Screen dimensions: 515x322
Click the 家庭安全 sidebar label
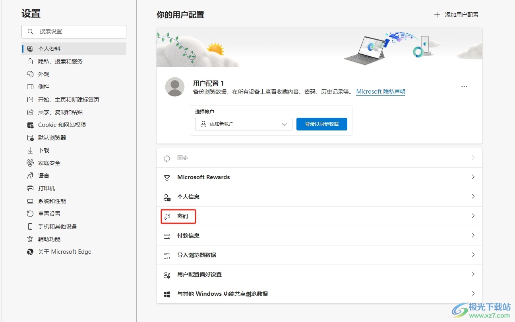coord(49,163)
